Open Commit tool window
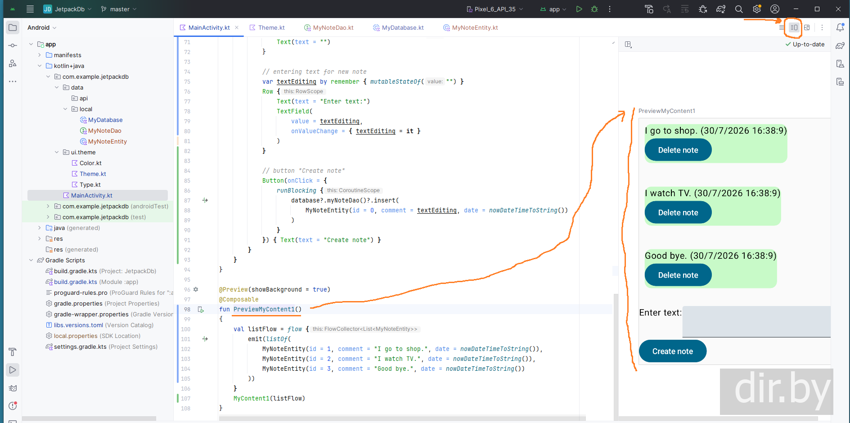The height and width of the screenshot is (423, 850). (13, 45)
